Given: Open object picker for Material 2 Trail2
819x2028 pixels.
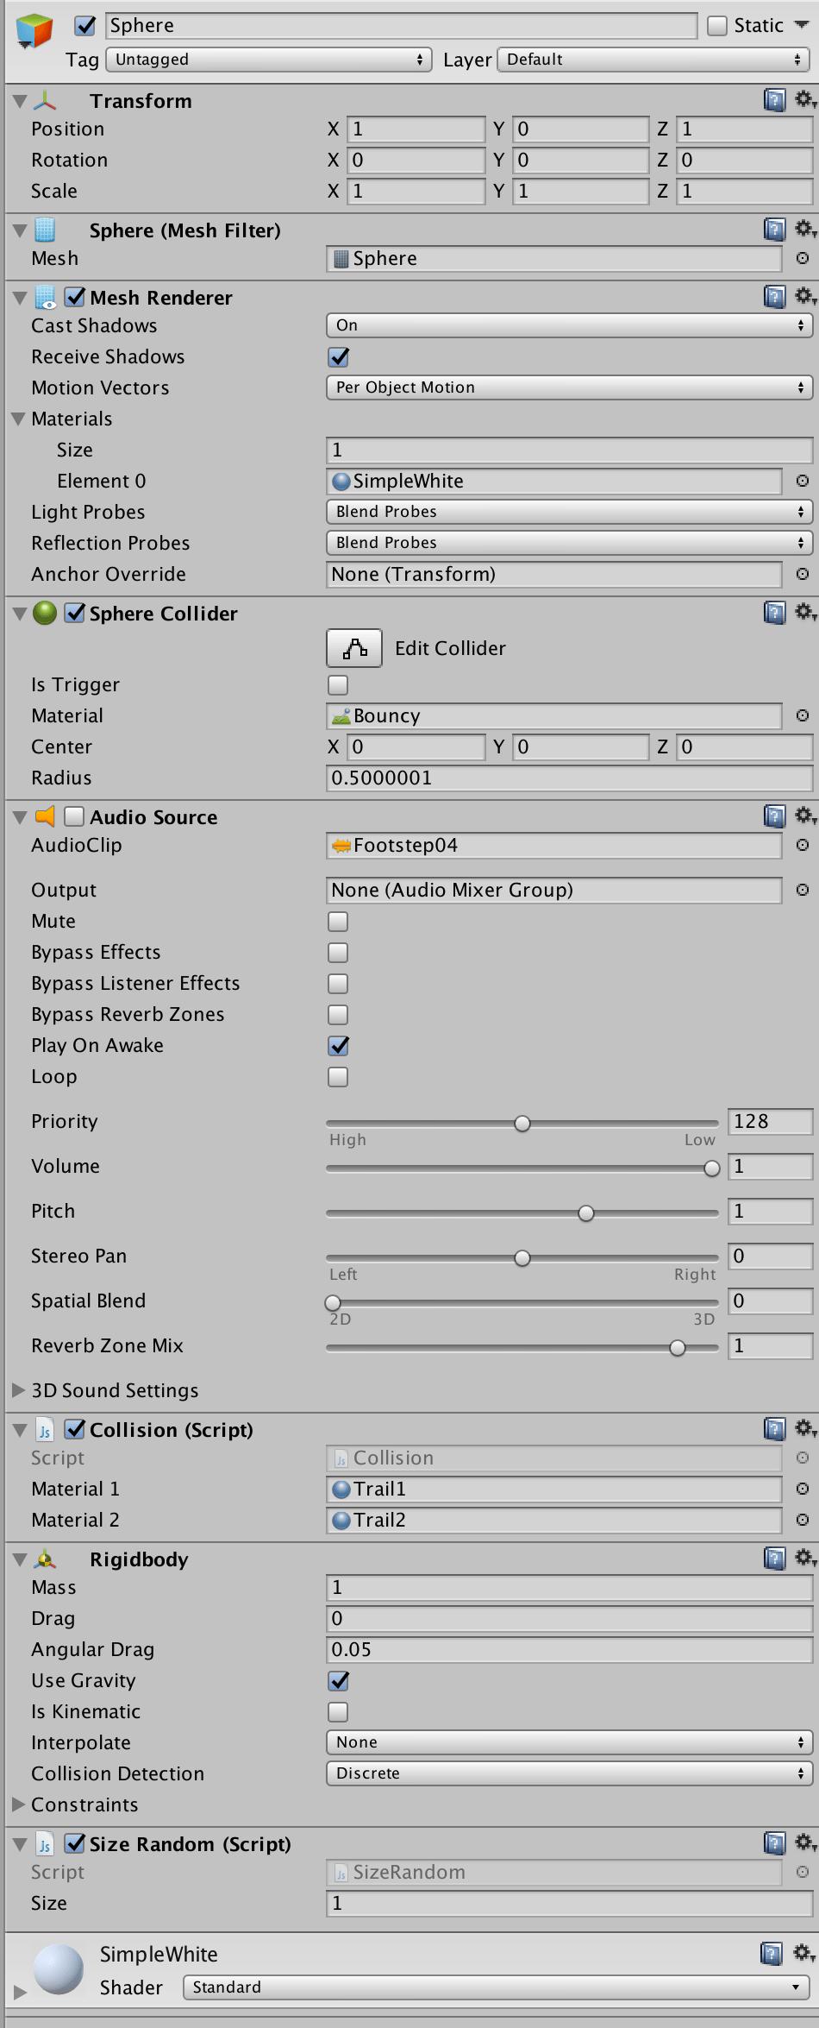Looking at the screenshot, I should tap(802, 1520).
